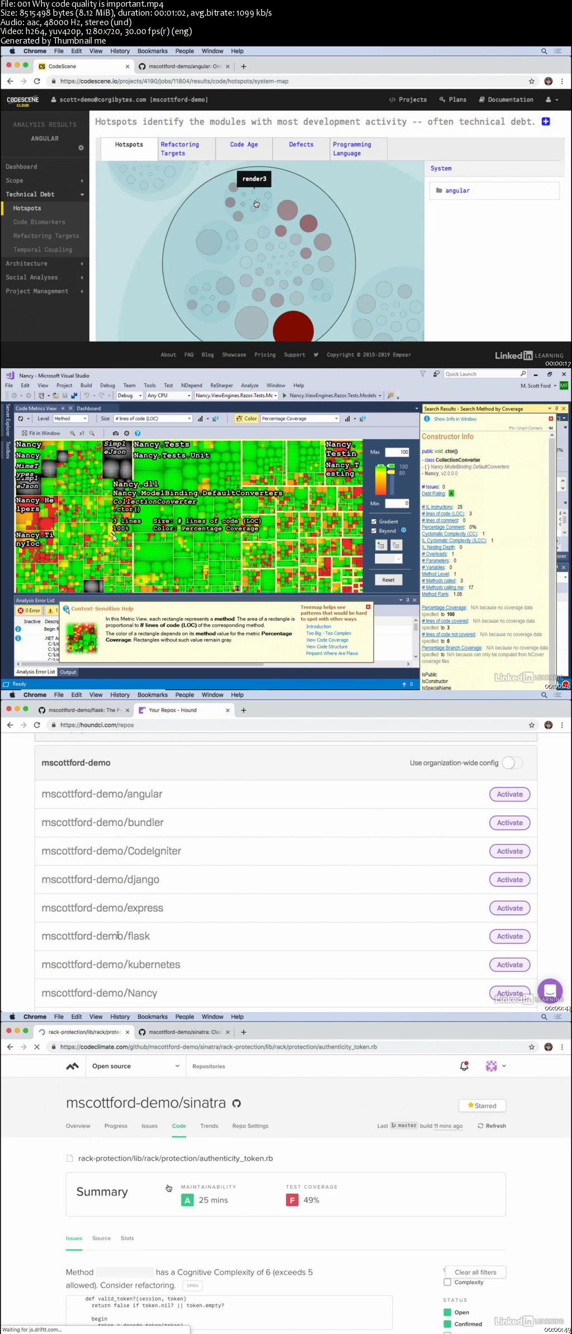Expand Social Analyses in the CodeScene sidebar
Viewport: 572px width, 1334px height.
45,277
